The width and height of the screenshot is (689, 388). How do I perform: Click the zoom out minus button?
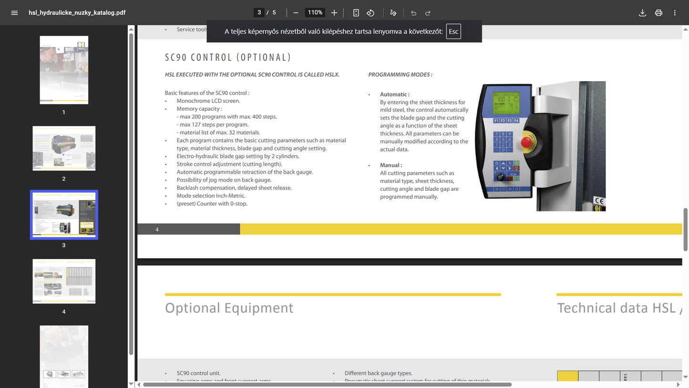click(x=296, y=13)
